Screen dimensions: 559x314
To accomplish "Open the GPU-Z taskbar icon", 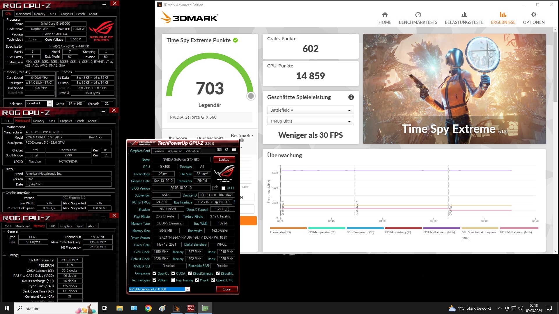I will [205, 308].
